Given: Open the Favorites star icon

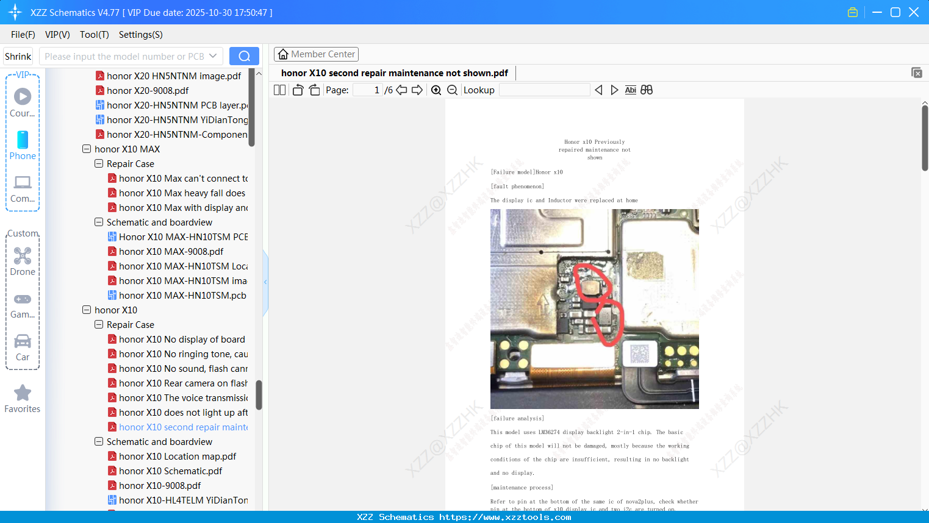Looking at the screenshot, I should tap(23, 399).
